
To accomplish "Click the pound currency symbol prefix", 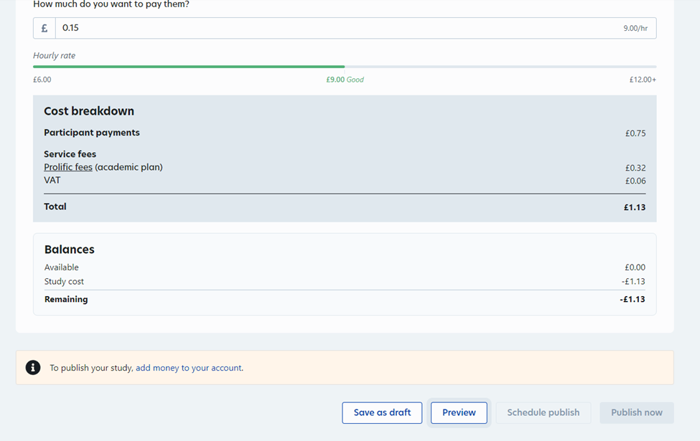I will pyautogui.click(x=45, y=29).
